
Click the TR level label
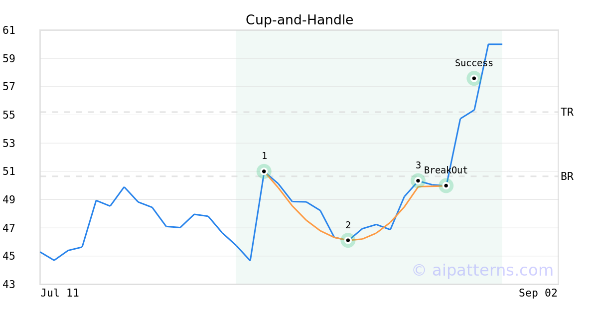click(x=567, y=112)
